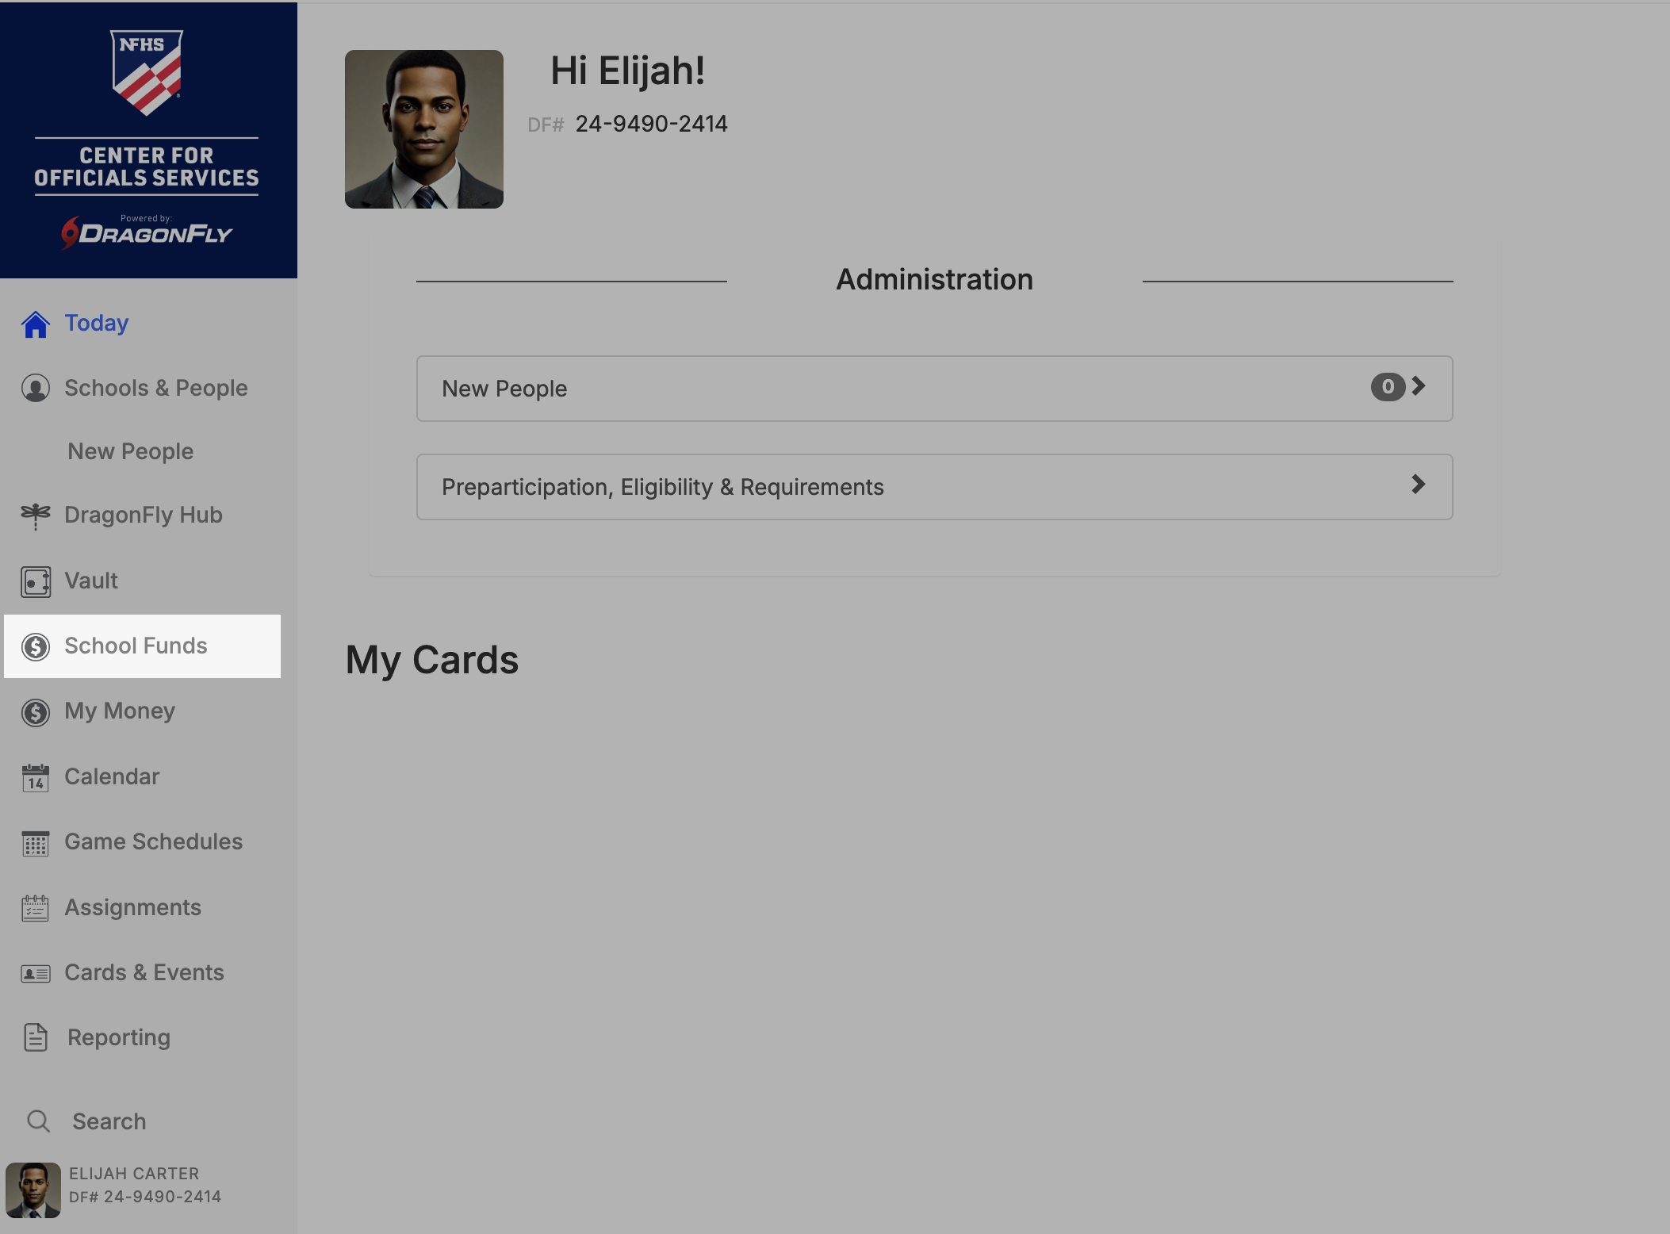
Task: Open the Calendar icon in sidebar
Action: click(x=36, y=778)
